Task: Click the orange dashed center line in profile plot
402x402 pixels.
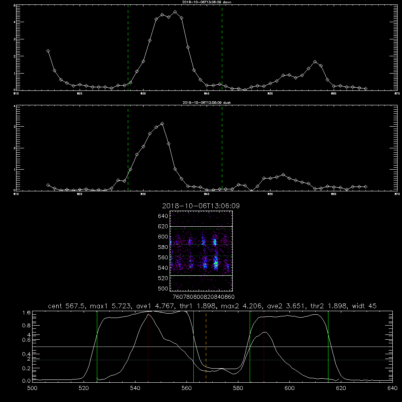Action: coord(206,346)
